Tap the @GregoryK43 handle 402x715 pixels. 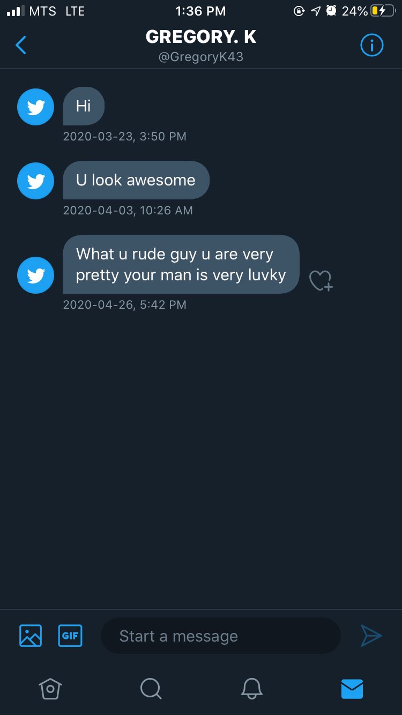[x=201, y=57]
